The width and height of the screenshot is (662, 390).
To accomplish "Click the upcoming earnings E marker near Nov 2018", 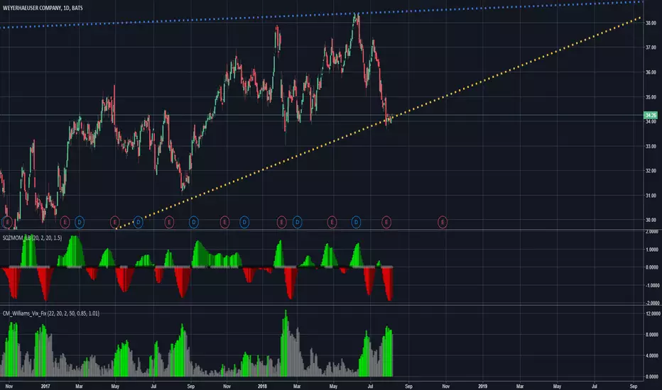I will (443, 222).
